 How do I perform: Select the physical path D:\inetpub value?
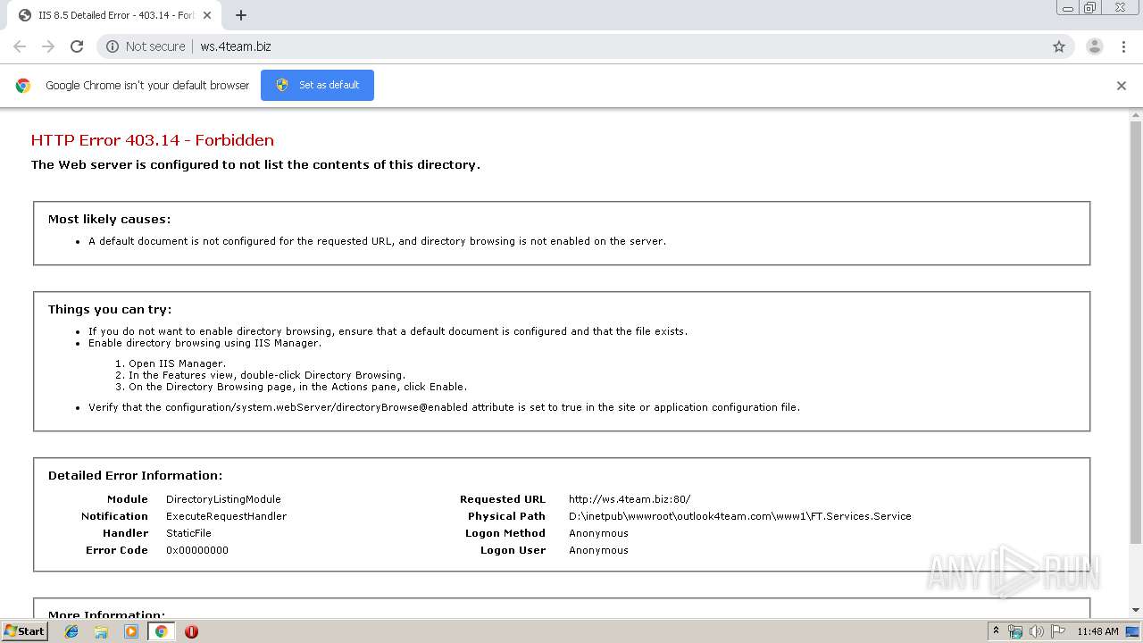(739, 516)
